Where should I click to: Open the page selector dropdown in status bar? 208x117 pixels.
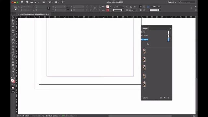[33, 116]
